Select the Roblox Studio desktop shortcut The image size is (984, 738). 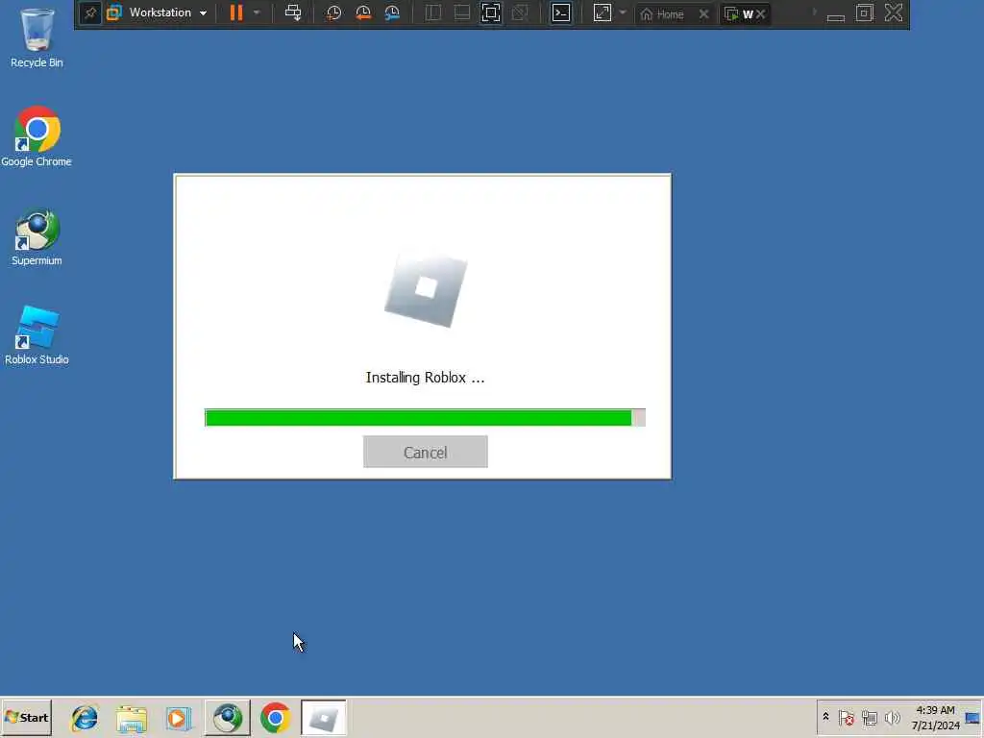click(37, 335)
